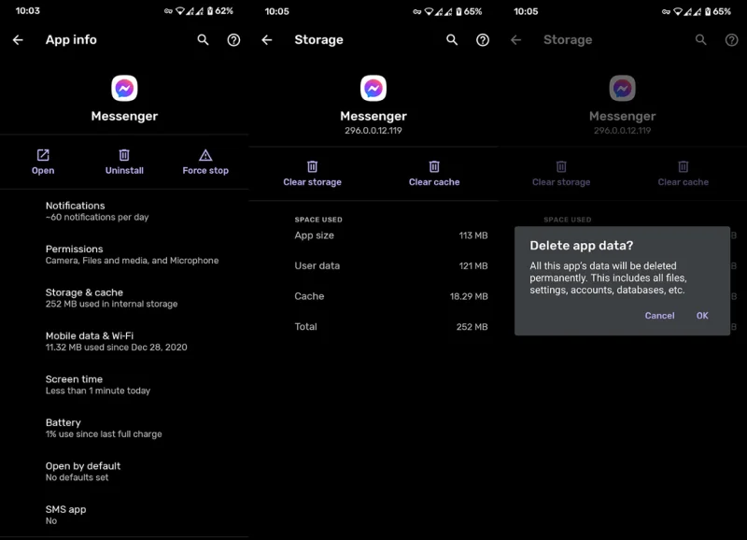Tap Delete app data? dialog title
This screenshot has height=540, width=747.
tap(581, 246)
